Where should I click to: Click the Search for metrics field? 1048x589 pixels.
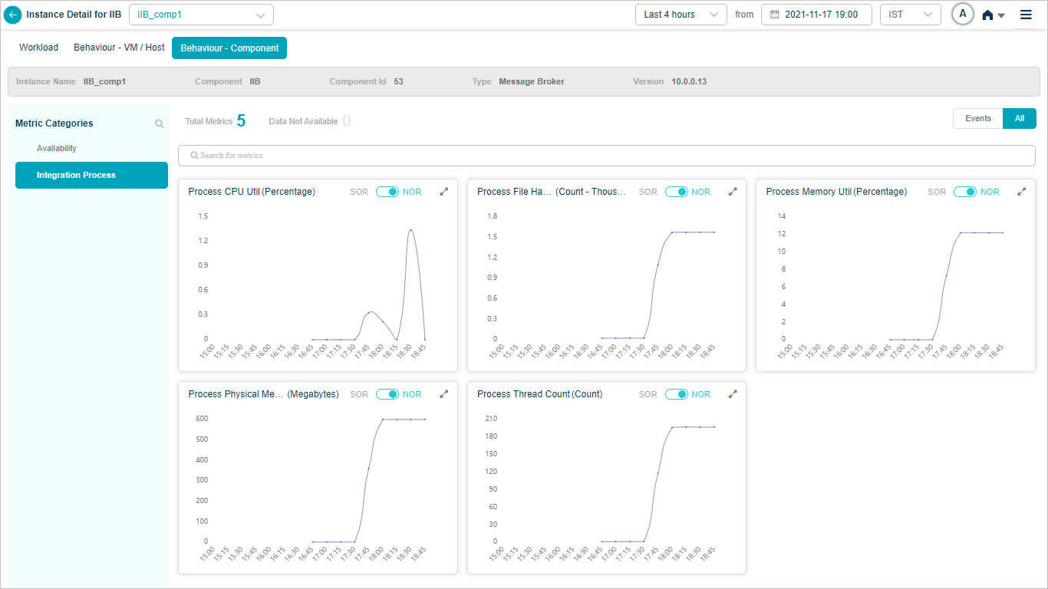pos(606,156)
